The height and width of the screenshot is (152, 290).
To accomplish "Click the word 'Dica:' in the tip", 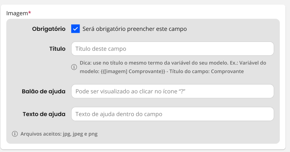I will click(86, 63).
